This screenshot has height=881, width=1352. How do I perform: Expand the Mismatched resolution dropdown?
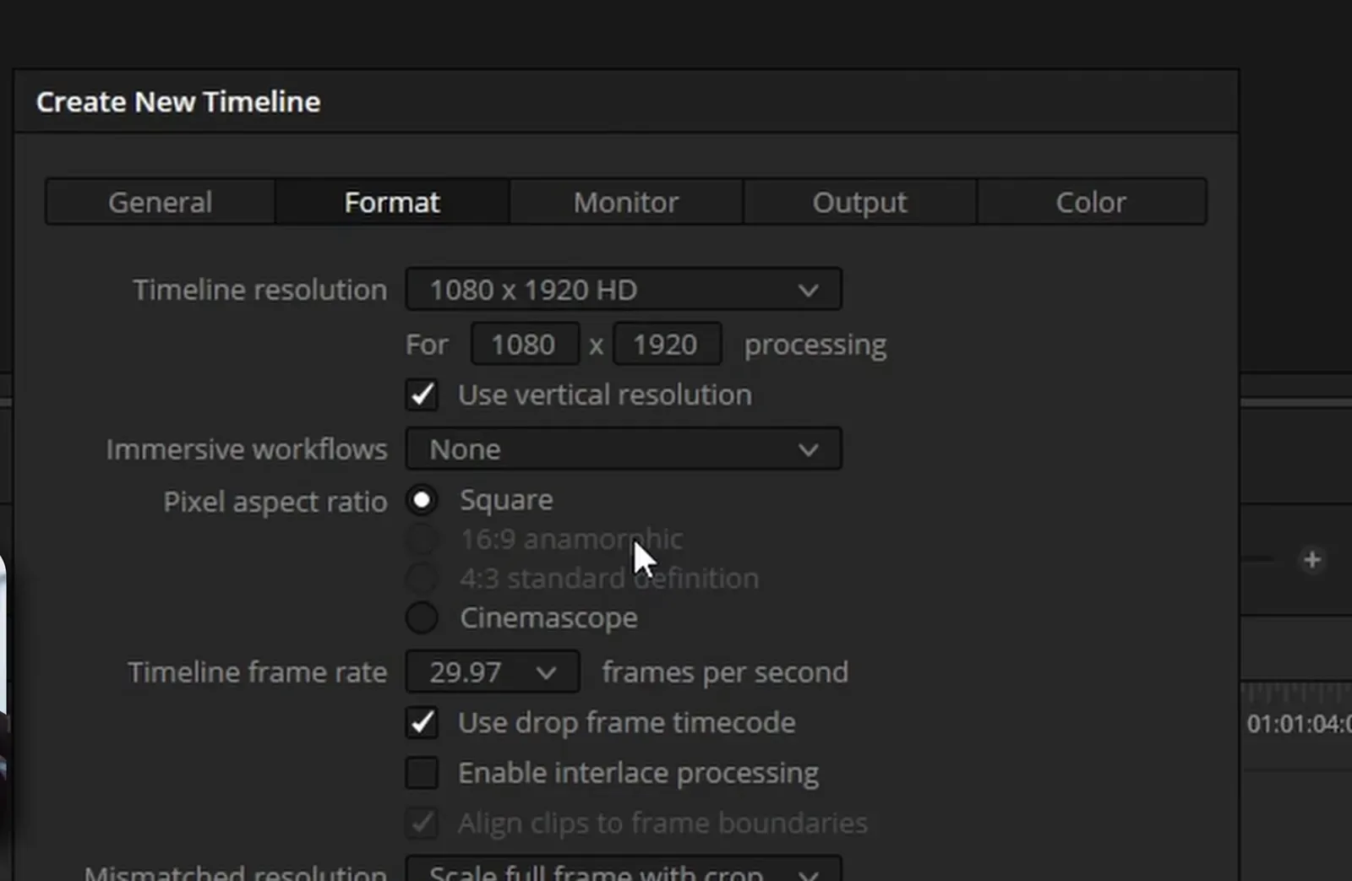pyautogui.click(x=624, y=870)
